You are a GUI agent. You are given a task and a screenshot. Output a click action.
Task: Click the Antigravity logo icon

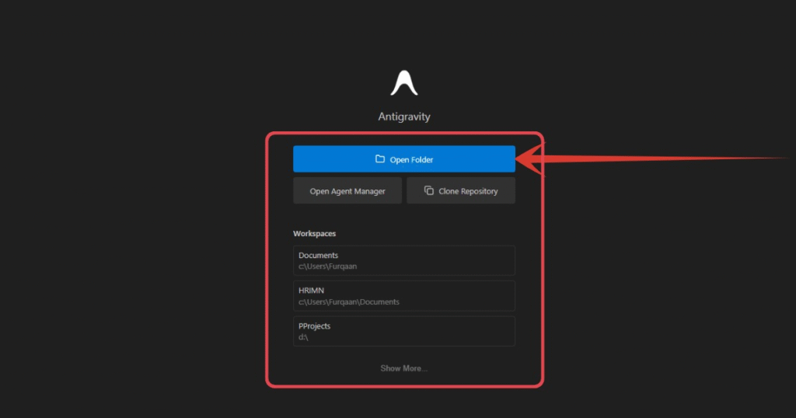coord(403,83)
